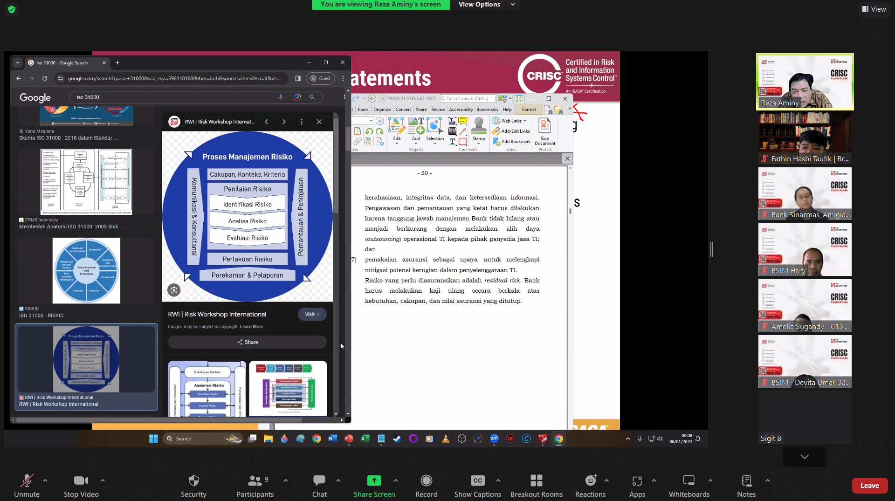Expand audio options arrow beside Unmute
This screenshot has width=895, height=501.
pyautogui.click(x=45, y=480)
